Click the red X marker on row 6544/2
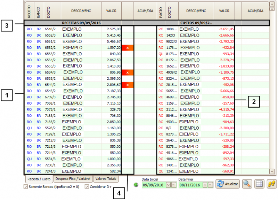278x200 pixels. click(x=128, y=85)
